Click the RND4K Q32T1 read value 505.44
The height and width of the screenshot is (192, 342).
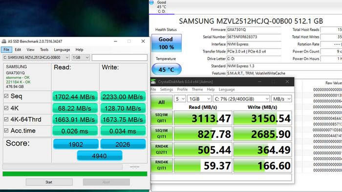point(203,150)
